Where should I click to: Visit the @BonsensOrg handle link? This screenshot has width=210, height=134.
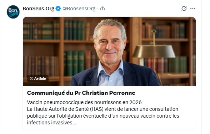[x=79, y=9]
